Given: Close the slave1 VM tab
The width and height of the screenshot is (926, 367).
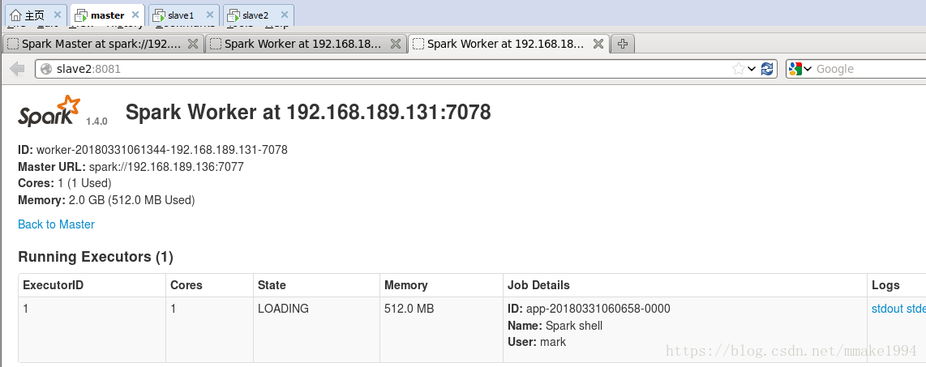Looking at the screenshot, I should (210, 15).
